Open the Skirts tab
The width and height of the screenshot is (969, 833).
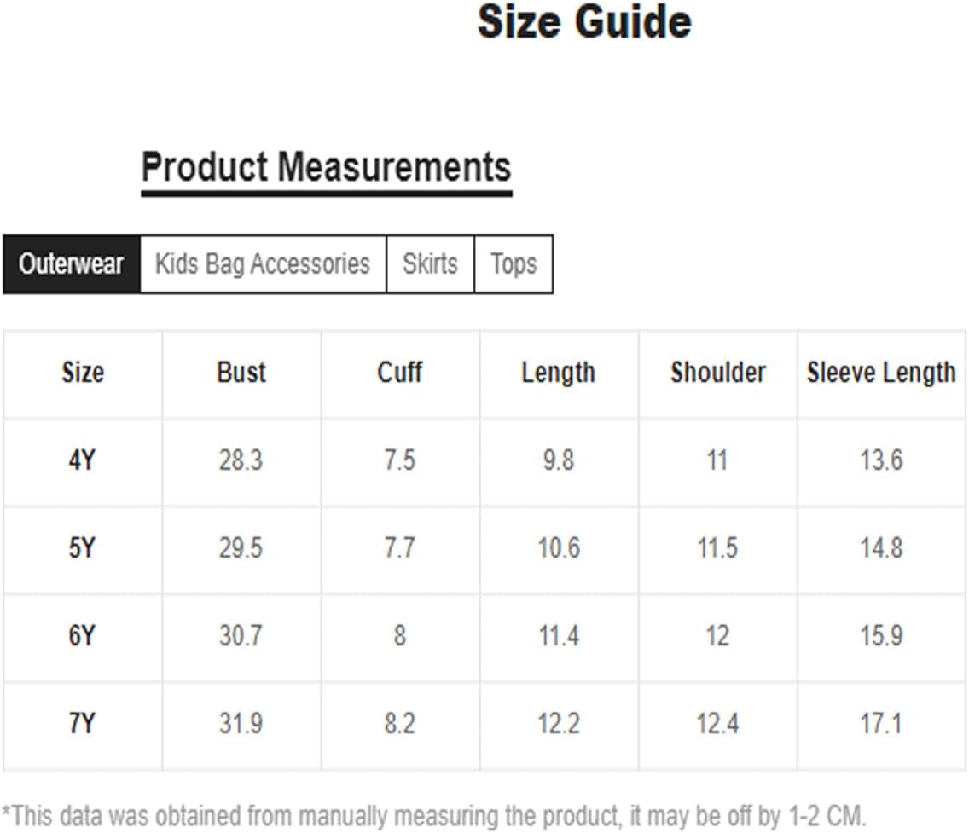(x=430, y=264)
